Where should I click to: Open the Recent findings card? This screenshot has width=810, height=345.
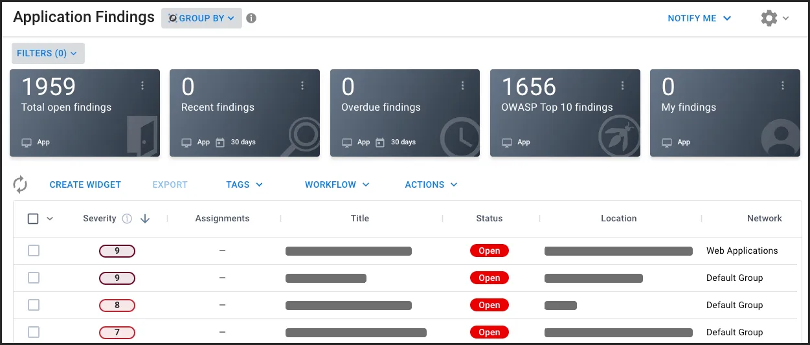click(x=245, y=113)
